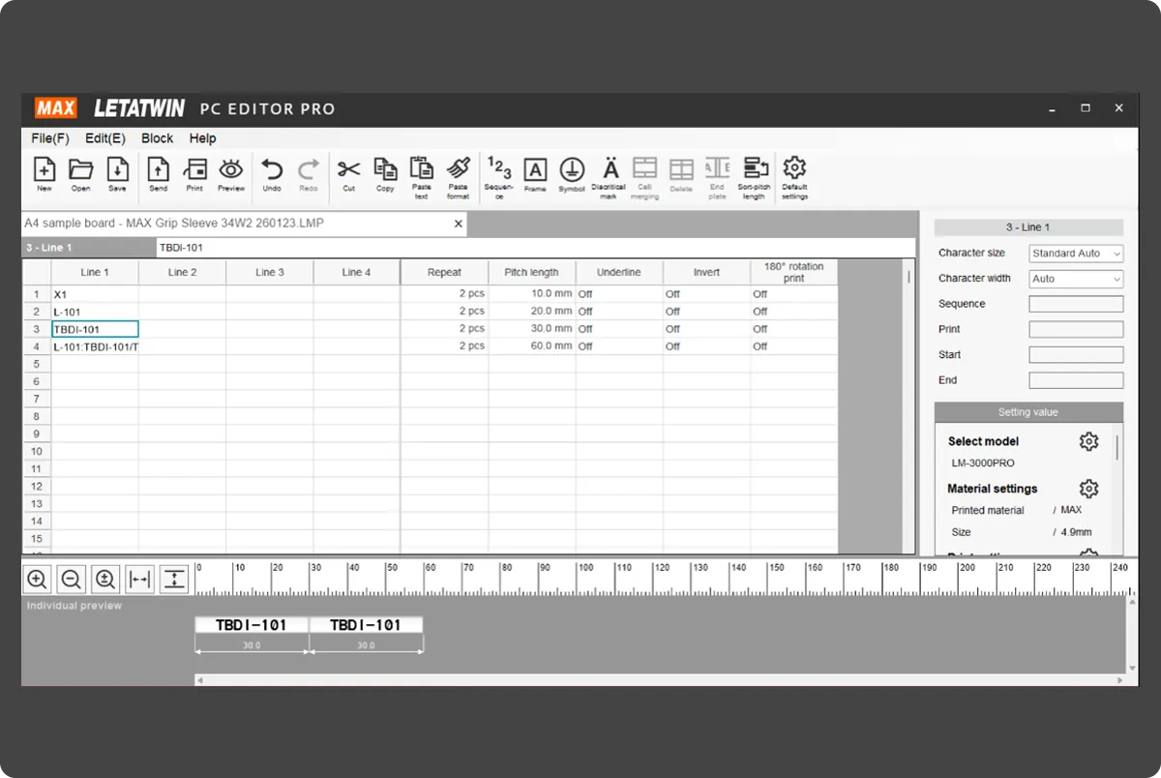Close the A4 sample board document tab
The width and height of the screenshot is (1161, 778).
click(459, 224)
